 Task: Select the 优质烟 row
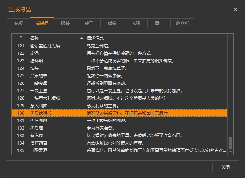click(x=120, y=128)
